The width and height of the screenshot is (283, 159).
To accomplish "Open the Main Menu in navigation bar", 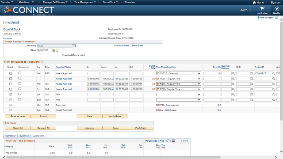I will (x=26, y=2).
